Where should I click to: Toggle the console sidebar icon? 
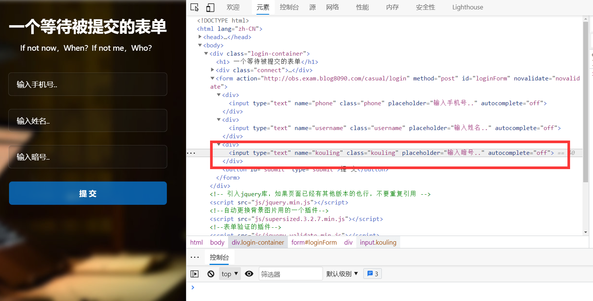[x=195, y=274]
